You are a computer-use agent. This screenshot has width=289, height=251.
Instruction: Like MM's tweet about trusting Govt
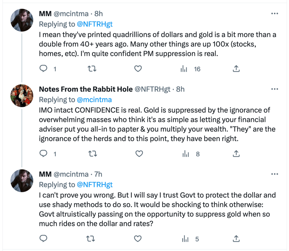pos(137,239)
